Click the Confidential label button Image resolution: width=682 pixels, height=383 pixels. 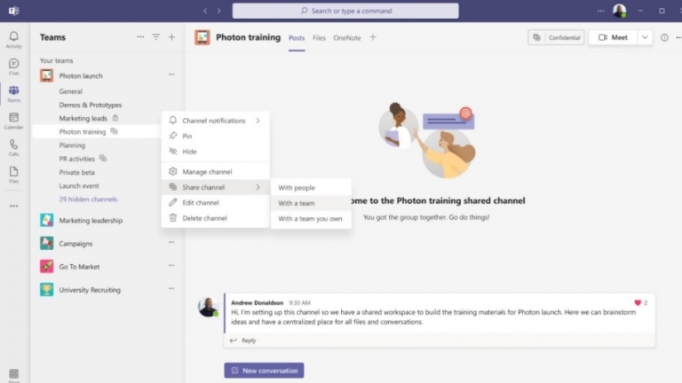(x=556, y=37)
